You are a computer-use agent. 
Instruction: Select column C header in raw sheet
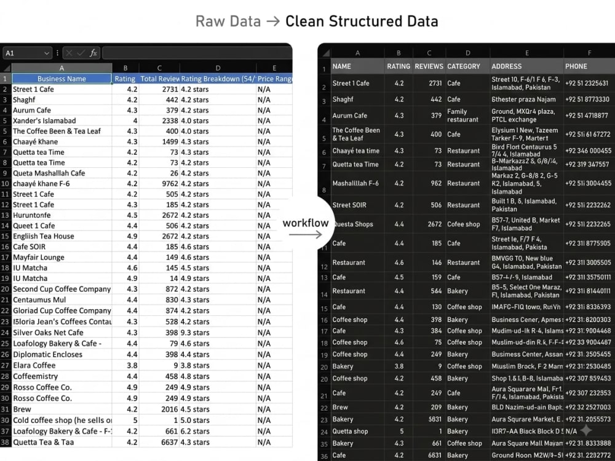(159, 68)
